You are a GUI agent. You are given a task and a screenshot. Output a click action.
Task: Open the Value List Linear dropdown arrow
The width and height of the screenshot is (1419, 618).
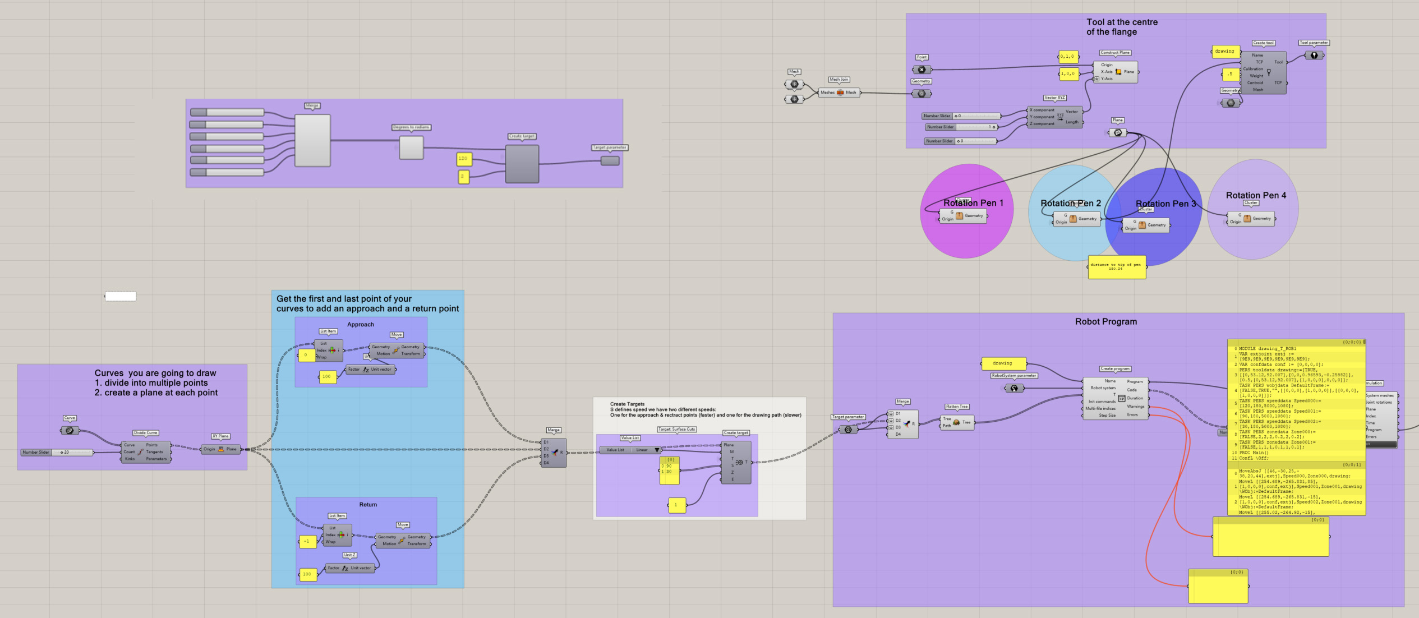pyautogui.click(x=657, y=450)
